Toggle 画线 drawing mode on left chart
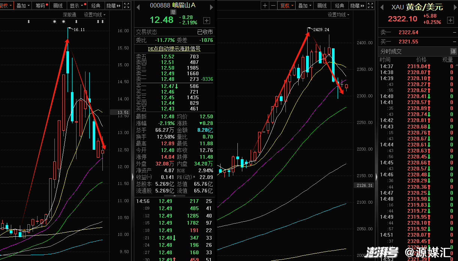458x261 pixels. (58, 6)
